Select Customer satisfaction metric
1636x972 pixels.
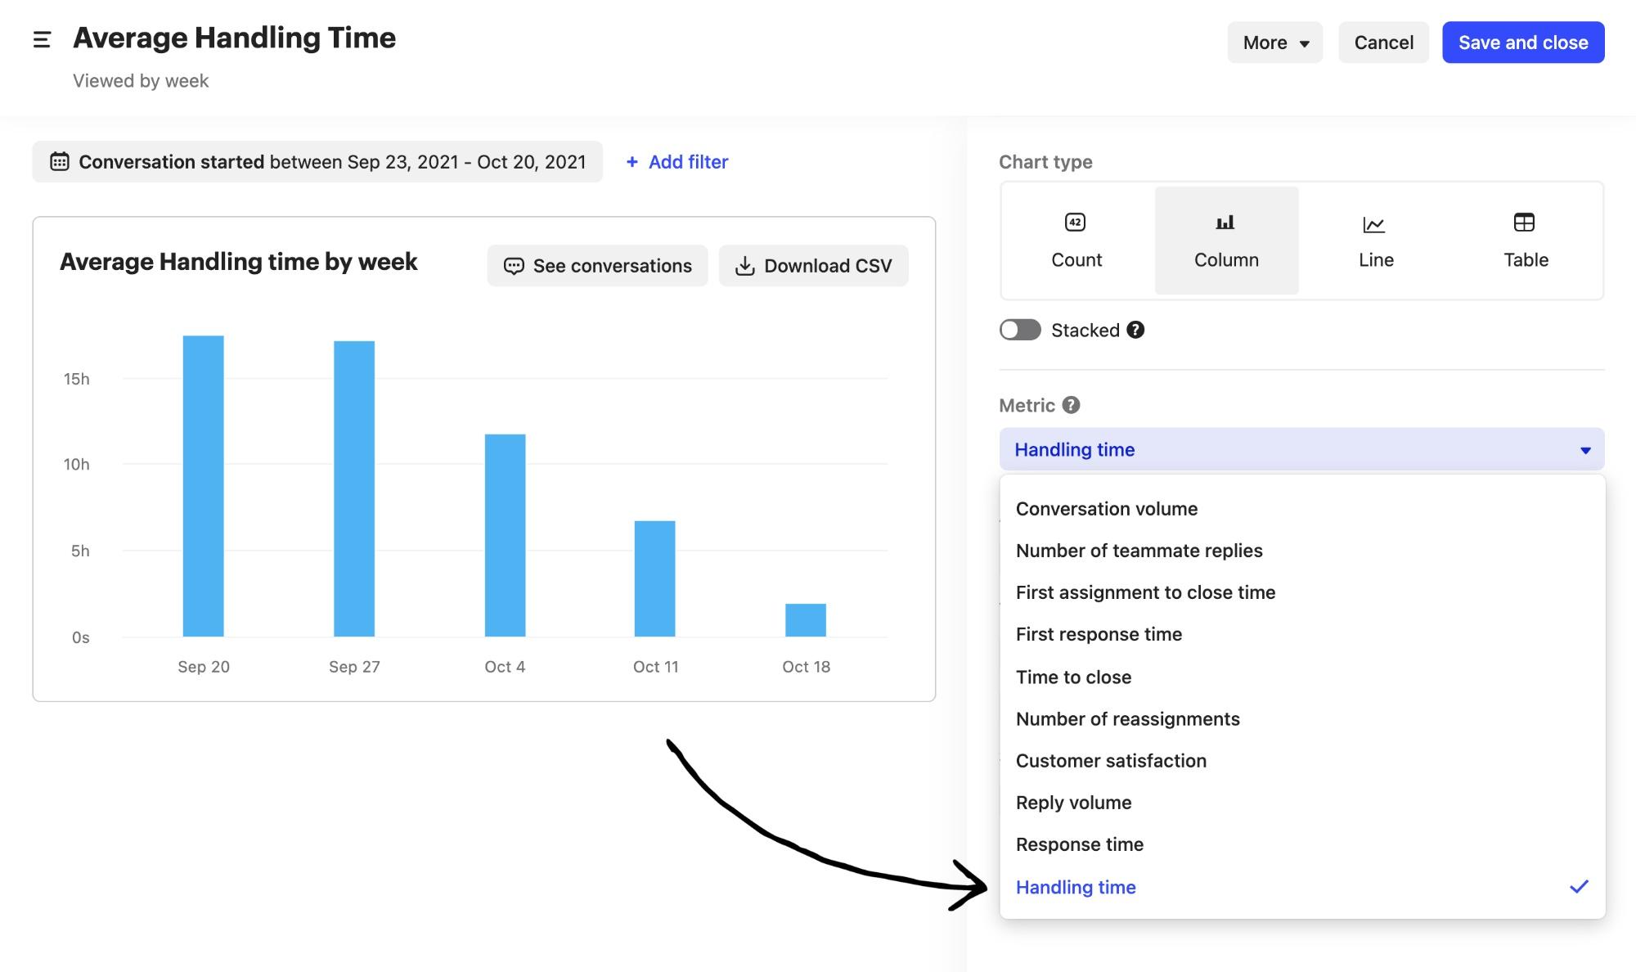click(x=1302, y=761)
